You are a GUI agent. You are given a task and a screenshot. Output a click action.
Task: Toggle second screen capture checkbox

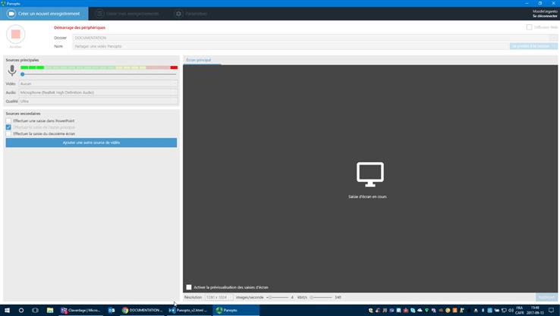[9, 133]
